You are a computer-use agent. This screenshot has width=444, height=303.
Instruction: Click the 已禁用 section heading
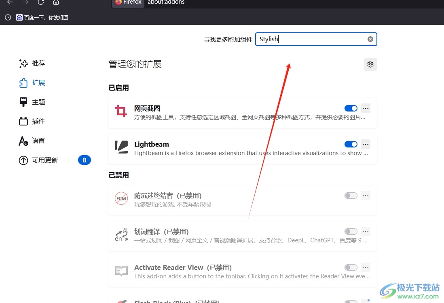(118, 175)
